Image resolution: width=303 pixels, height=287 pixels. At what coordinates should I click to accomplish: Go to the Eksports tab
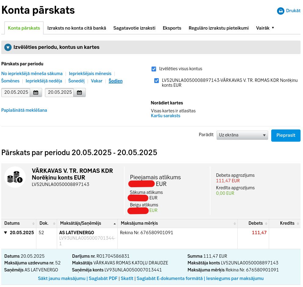pyautogui.click(x=172, y=28)
